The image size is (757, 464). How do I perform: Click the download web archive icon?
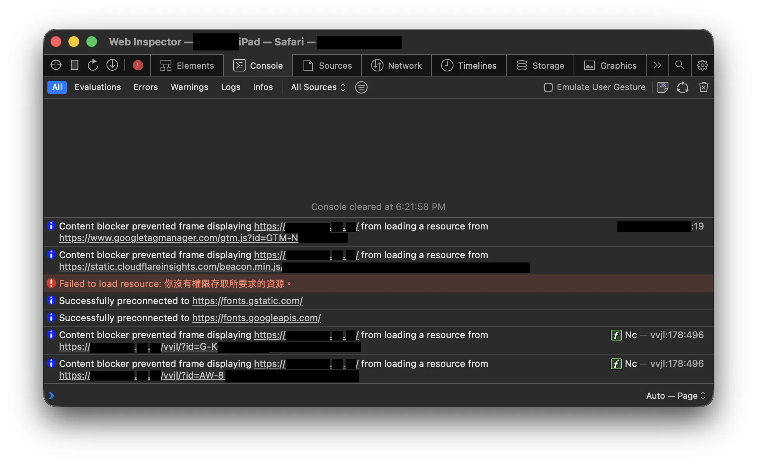[x=112, y=65]
